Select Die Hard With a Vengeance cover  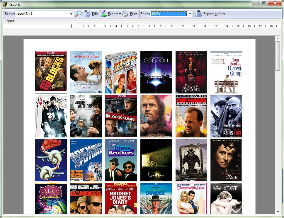pos(191,116)
